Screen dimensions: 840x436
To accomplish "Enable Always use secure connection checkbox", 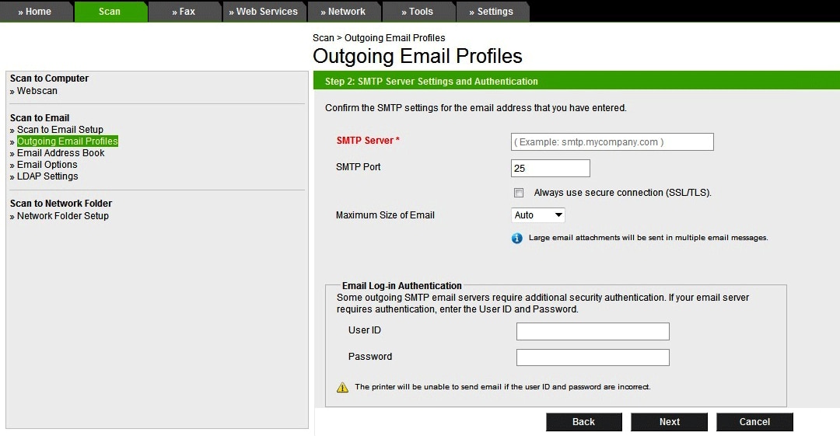I will pyautogui.click(x=519, y=193).
